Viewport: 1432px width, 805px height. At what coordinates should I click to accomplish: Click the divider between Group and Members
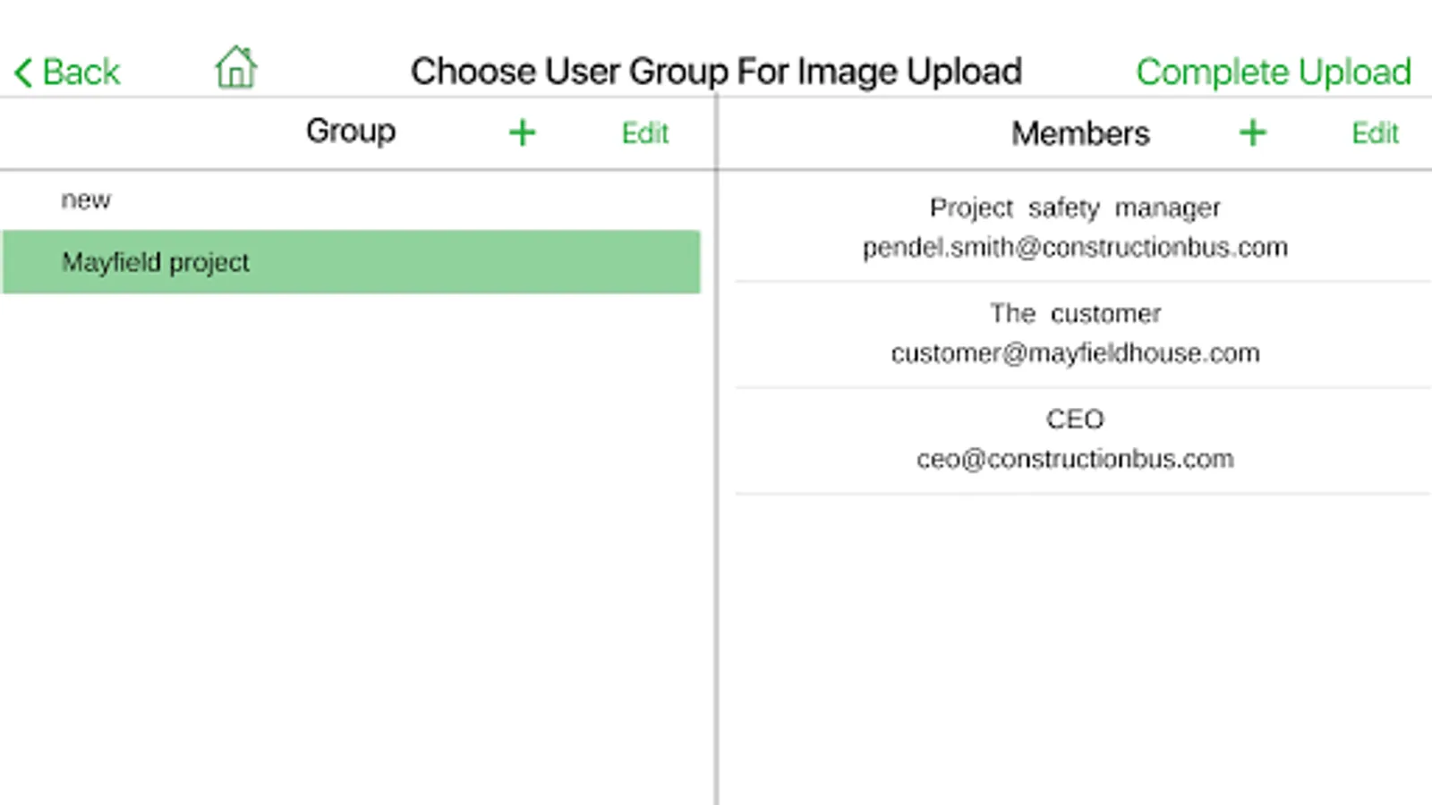pos(717,447)
